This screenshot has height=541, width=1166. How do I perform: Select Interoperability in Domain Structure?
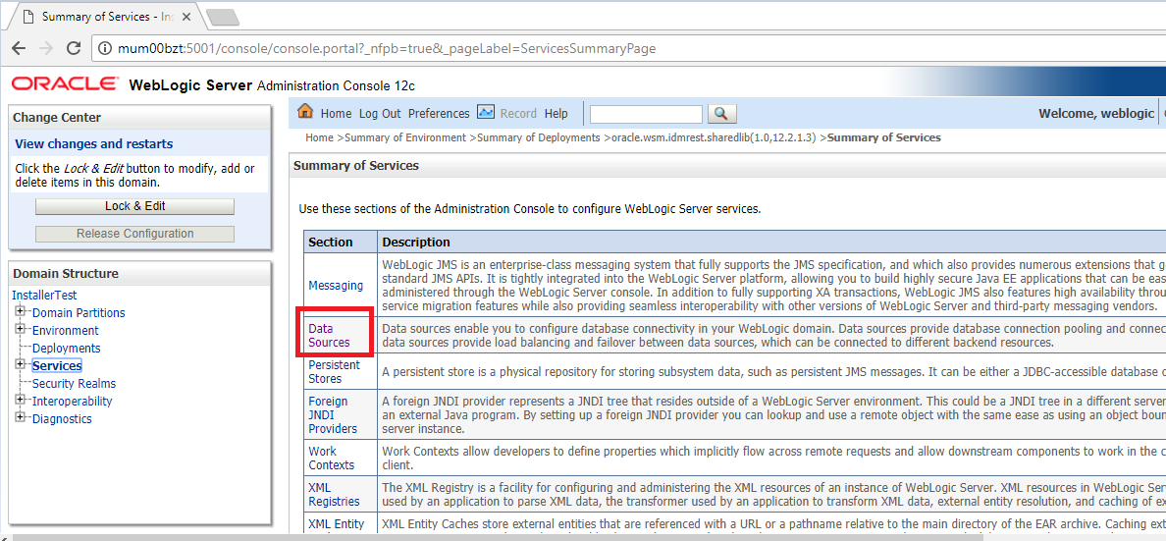[x=72, y=402]
